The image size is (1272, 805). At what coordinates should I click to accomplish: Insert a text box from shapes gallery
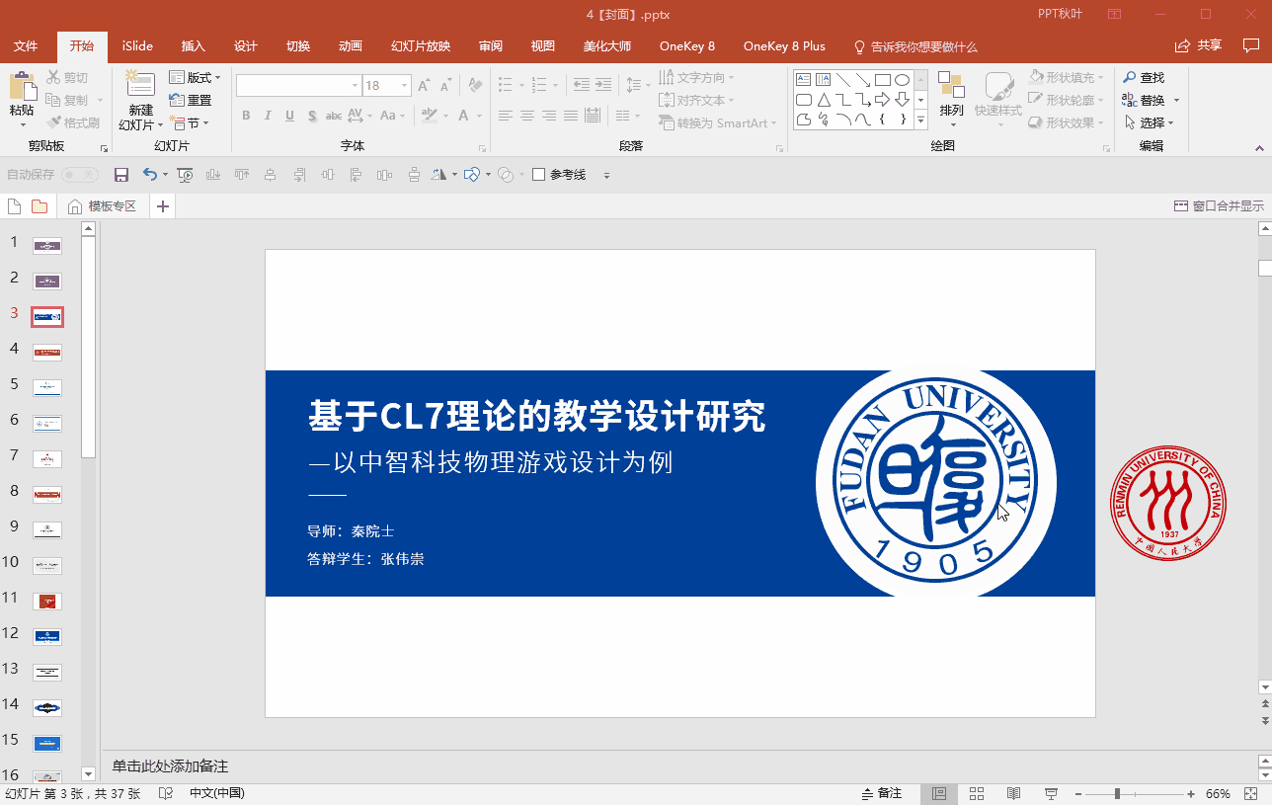tap(803, 80)
